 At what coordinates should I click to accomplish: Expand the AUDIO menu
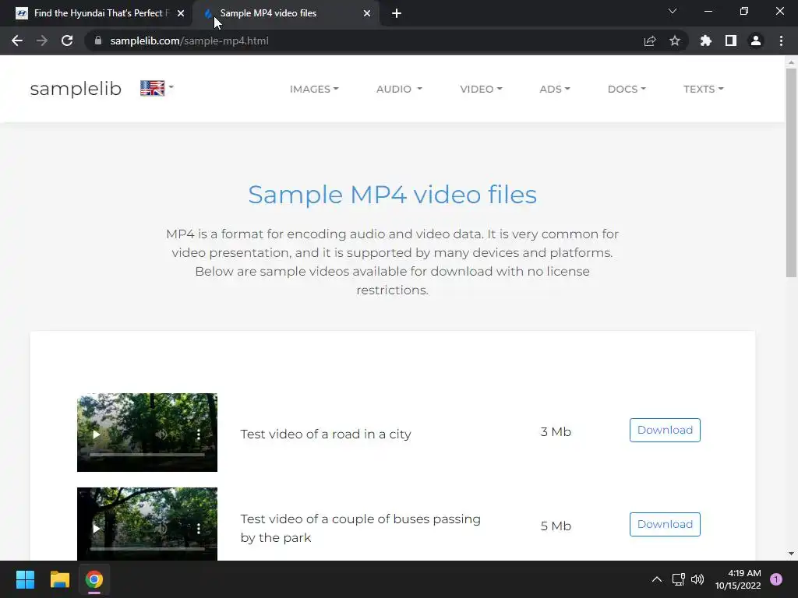(399, 89)
